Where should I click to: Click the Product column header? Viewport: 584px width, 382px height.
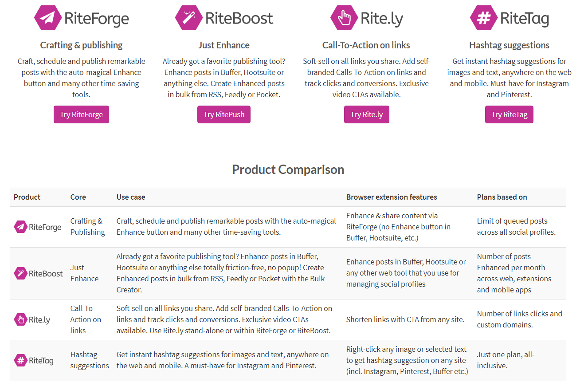27,197
